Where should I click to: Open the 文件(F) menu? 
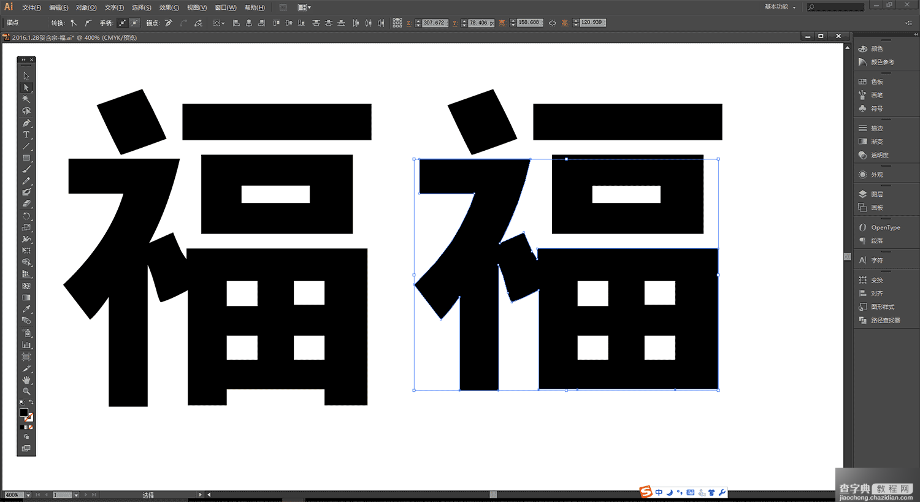(x=32, y=7)
